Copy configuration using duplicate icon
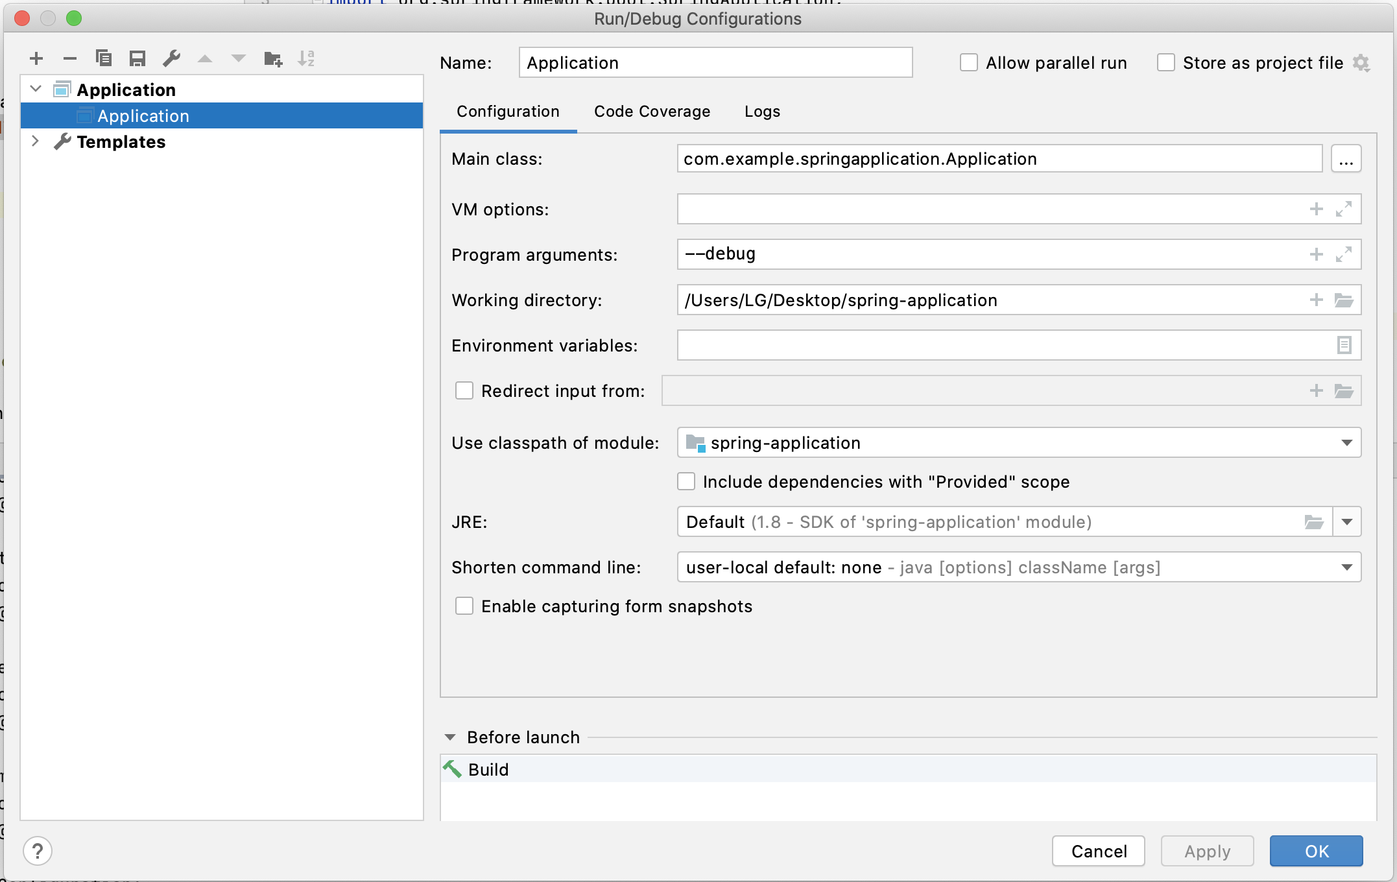 104,59
